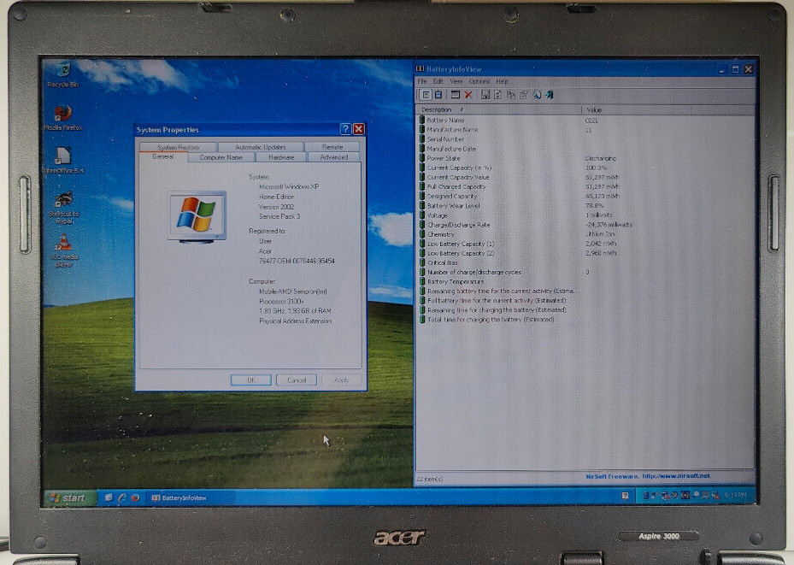The image size is (794, 565).
Task: Select the Recycle Bin desktop icon
Action: (62, 74)
